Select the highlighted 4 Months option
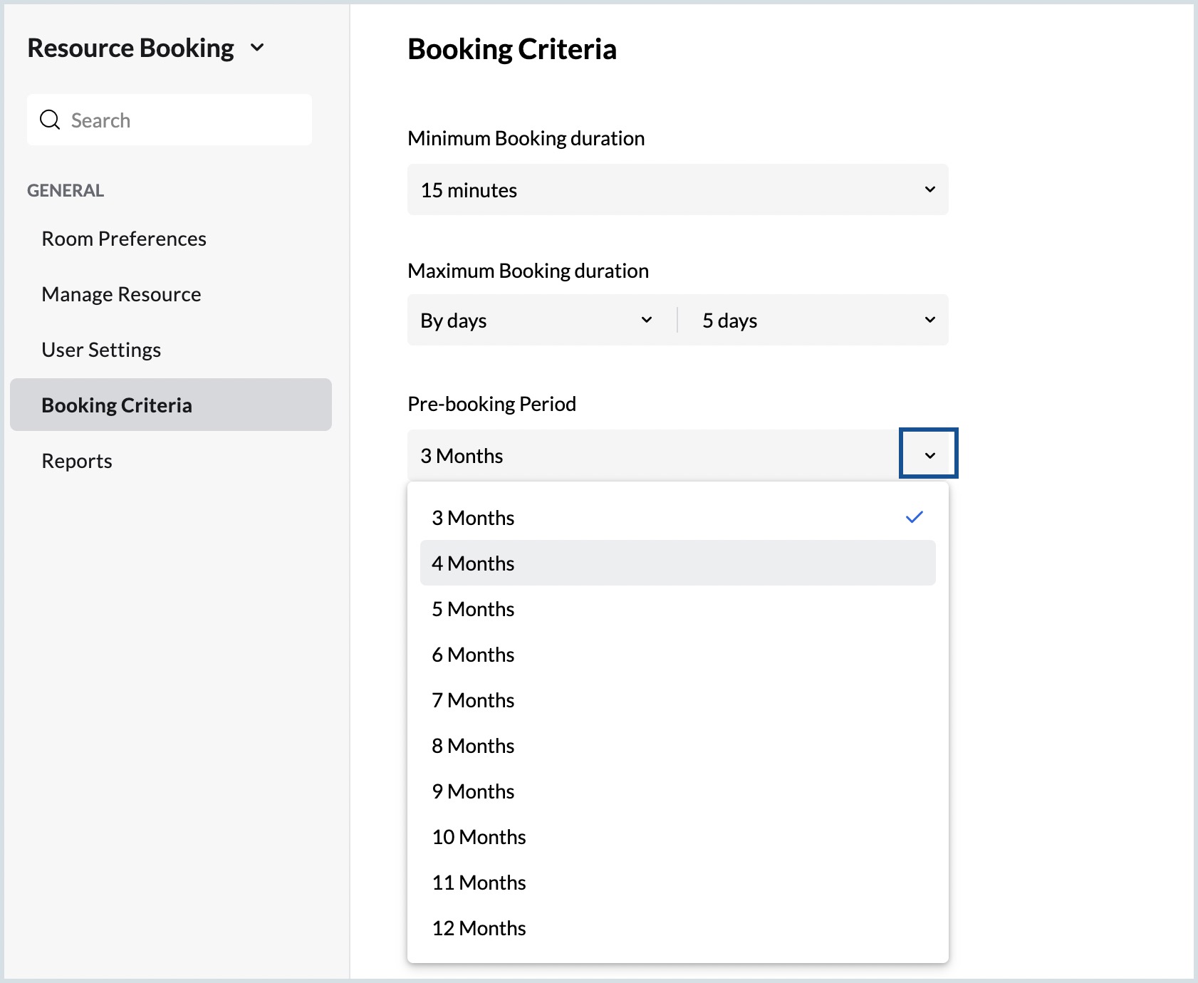The image size is (1198, 983). tap(474, 563)
